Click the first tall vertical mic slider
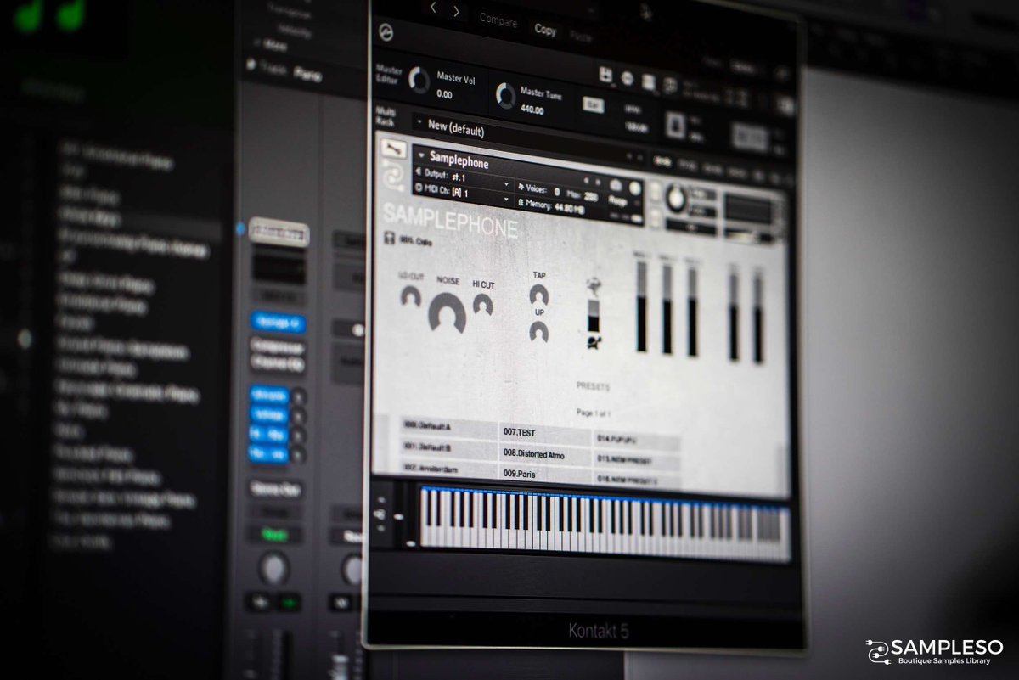Image resolution: width=1019 pixels, height=680 pixels. [x=641, y=306]
